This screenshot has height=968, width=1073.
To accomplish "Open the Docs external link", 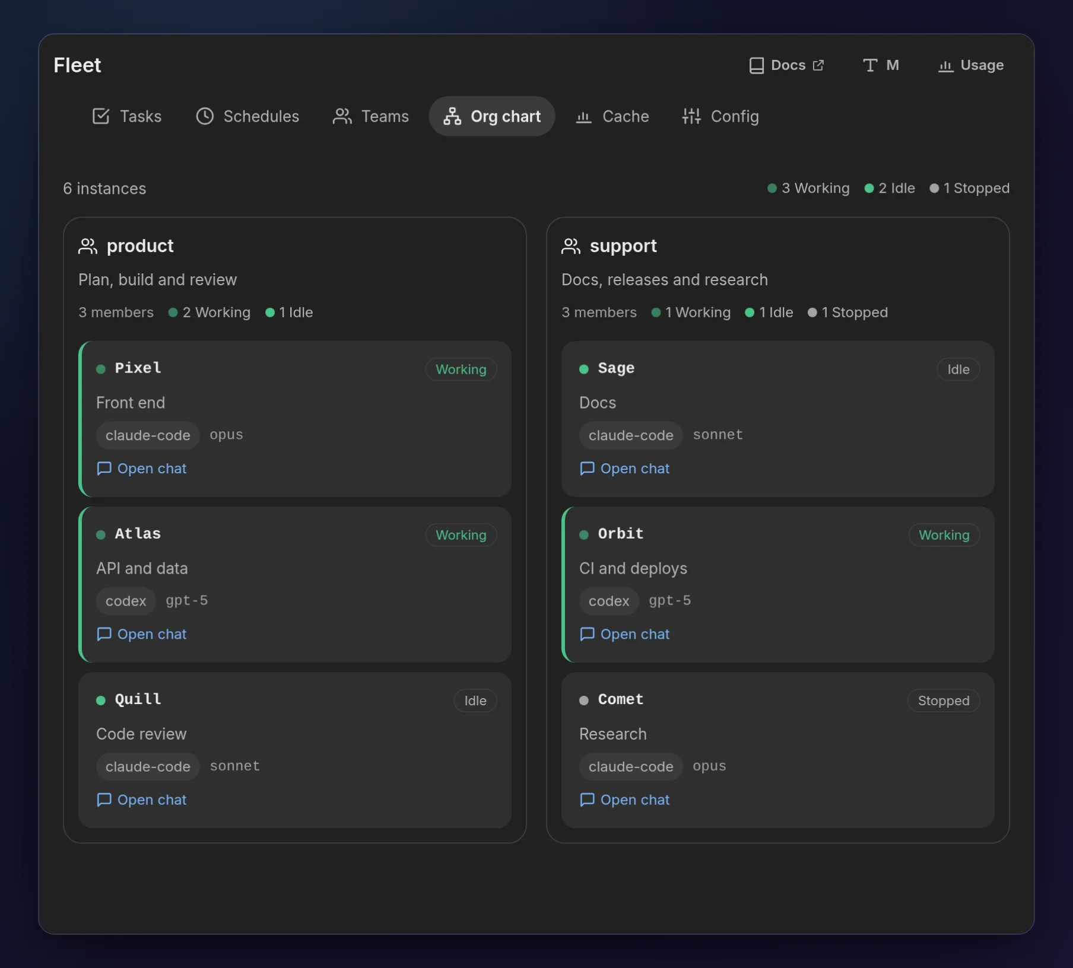I will click(787, 65).
